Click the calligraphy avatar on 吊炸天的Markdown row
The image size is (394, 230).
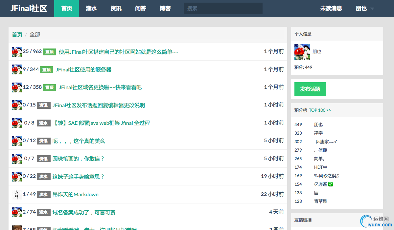[x=16, y=194]
